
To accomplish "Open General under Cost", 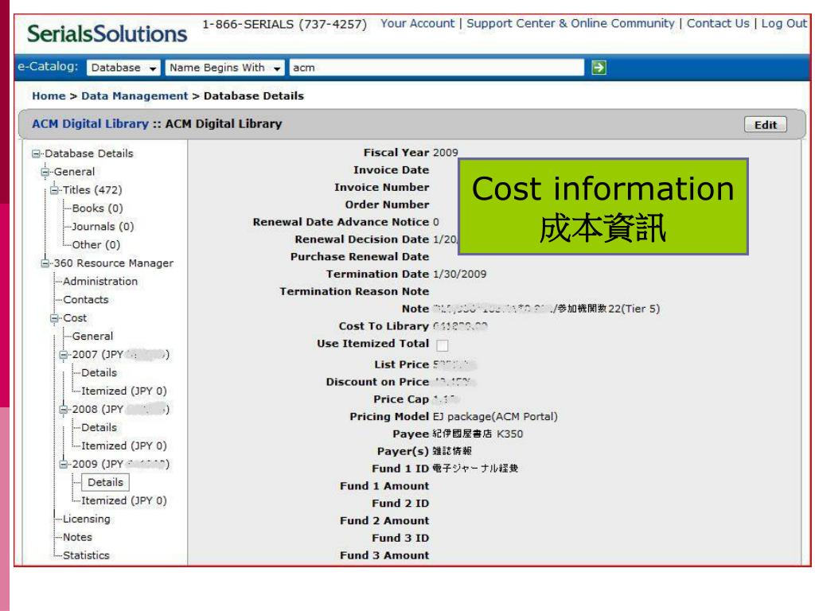I will tap(92, 337).
